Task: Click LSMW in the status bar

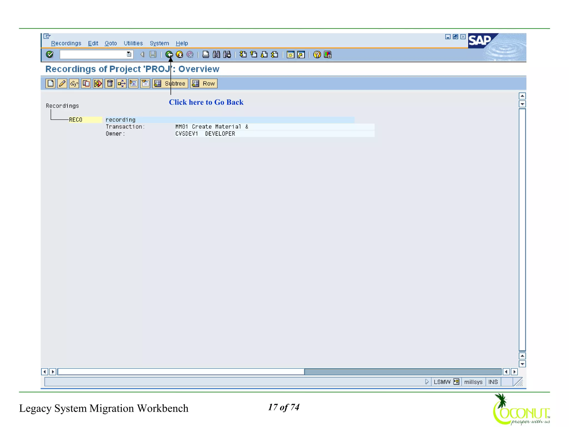Action: click(x=442, y=382)
